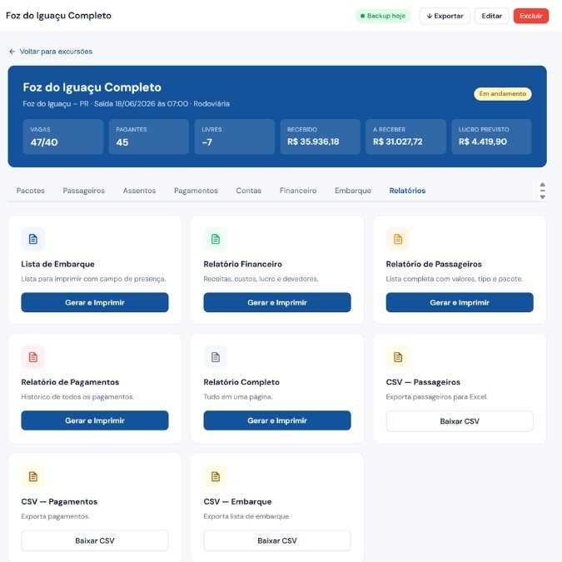Return via Voltar para excursões link
This screenshot has height=562, width=562.
pyautogui.click(x=51, y=52)
